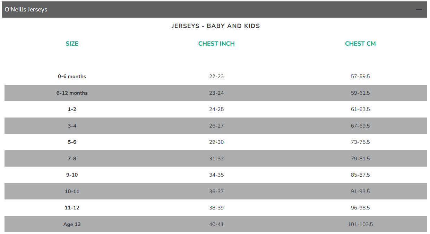Select the 34-35 chest inch value
The image size is (430, 234).
[x=216, y=175]
